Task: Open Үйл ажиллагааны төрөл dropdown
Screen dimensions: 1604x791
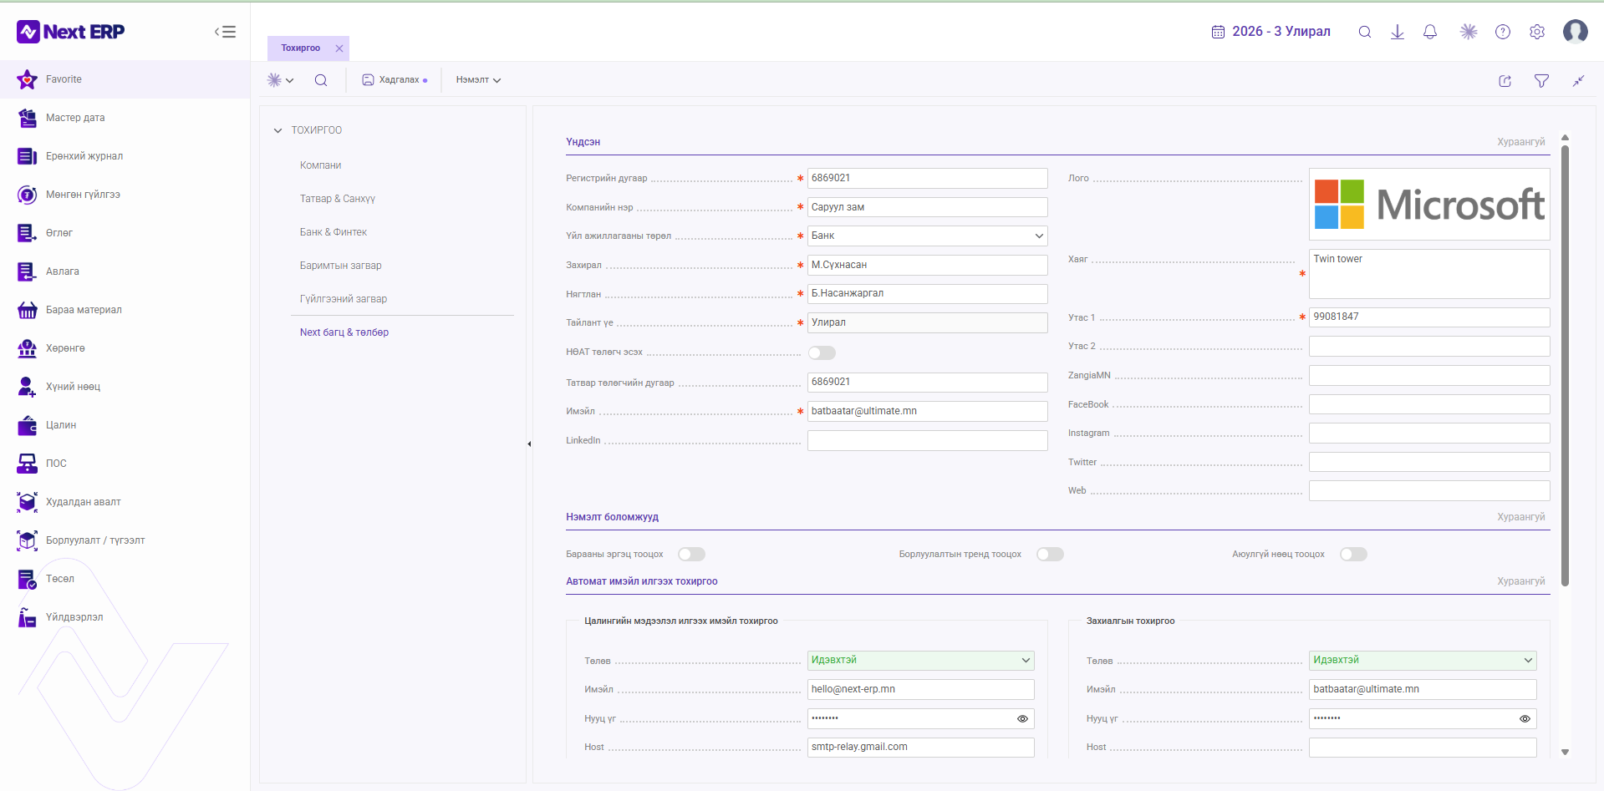Action: (927, 236)
